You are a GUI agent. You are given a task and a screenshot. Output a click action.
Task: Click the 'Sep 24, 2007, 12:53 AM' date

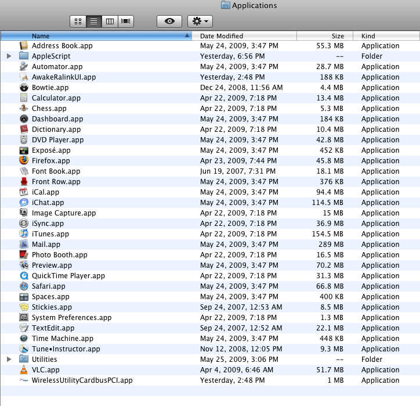tap(241, 307)
